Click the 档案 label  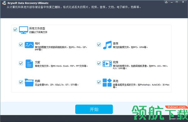38,81
